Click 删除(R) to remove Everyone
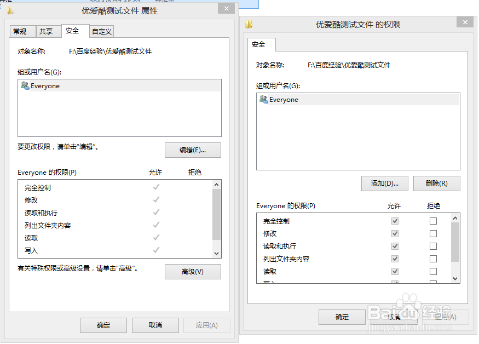The height and width of the screenshot is (344, 479). coord(436,184)
